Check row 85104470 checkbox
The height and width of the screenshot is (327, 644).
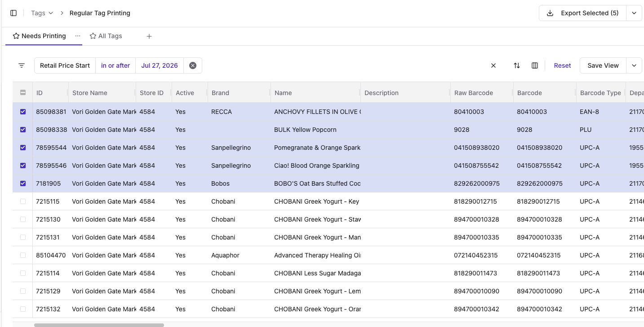(23, 255)
